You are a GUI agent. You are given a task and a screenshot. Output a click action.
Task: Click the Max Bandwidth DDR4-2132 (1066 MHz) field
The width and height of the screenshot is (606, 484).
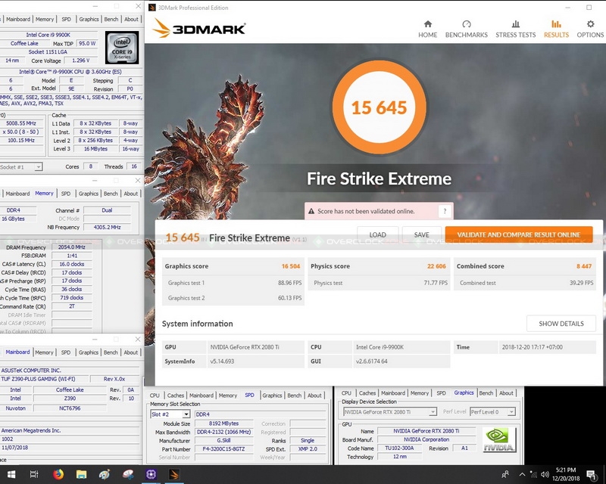[223, 433]
